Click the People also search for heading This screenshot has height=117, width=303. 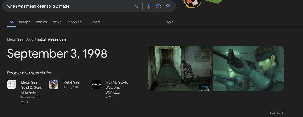29,73
